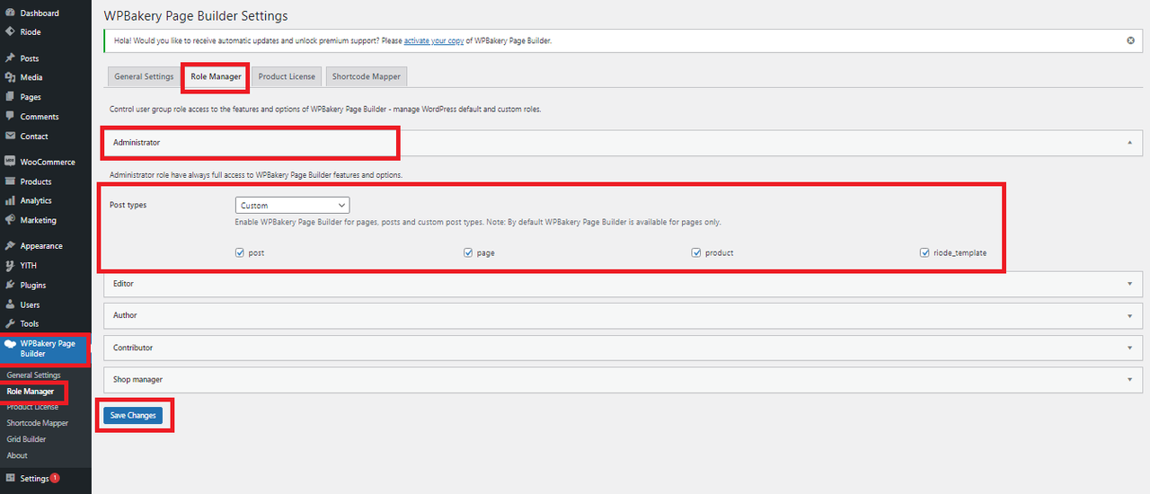Click the Analytics bar chart icon
Screen dimensions: 1150x494
click(10, 201)
